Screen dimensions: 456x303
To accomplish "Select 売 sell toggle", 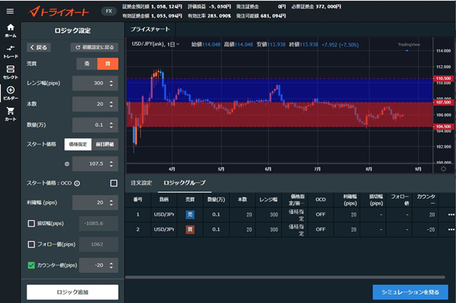I will click(87, 64).
